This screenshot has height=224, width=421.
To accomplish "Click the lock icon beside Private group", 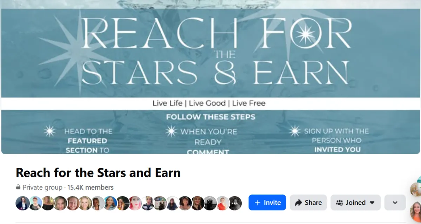I will (x=18, y=187).
